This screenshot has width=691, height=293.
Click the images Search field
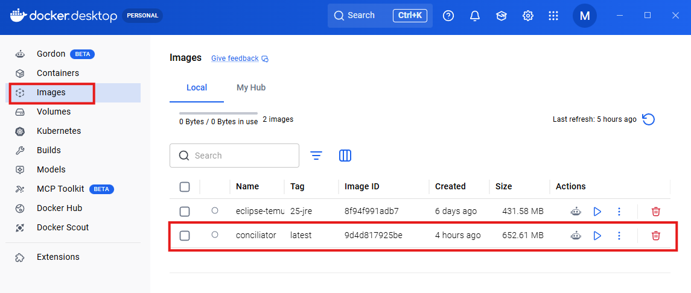point(234,156)
